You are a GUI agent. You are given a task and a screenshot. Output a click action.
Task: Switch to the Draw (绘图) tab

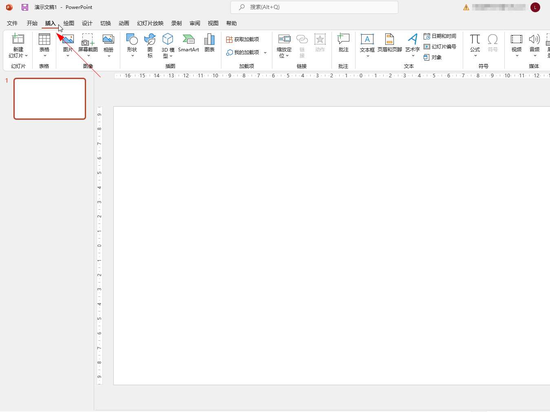(x=69, y=23)
